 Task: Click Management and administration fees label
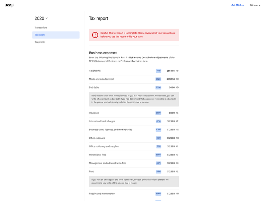coord(108,163)
